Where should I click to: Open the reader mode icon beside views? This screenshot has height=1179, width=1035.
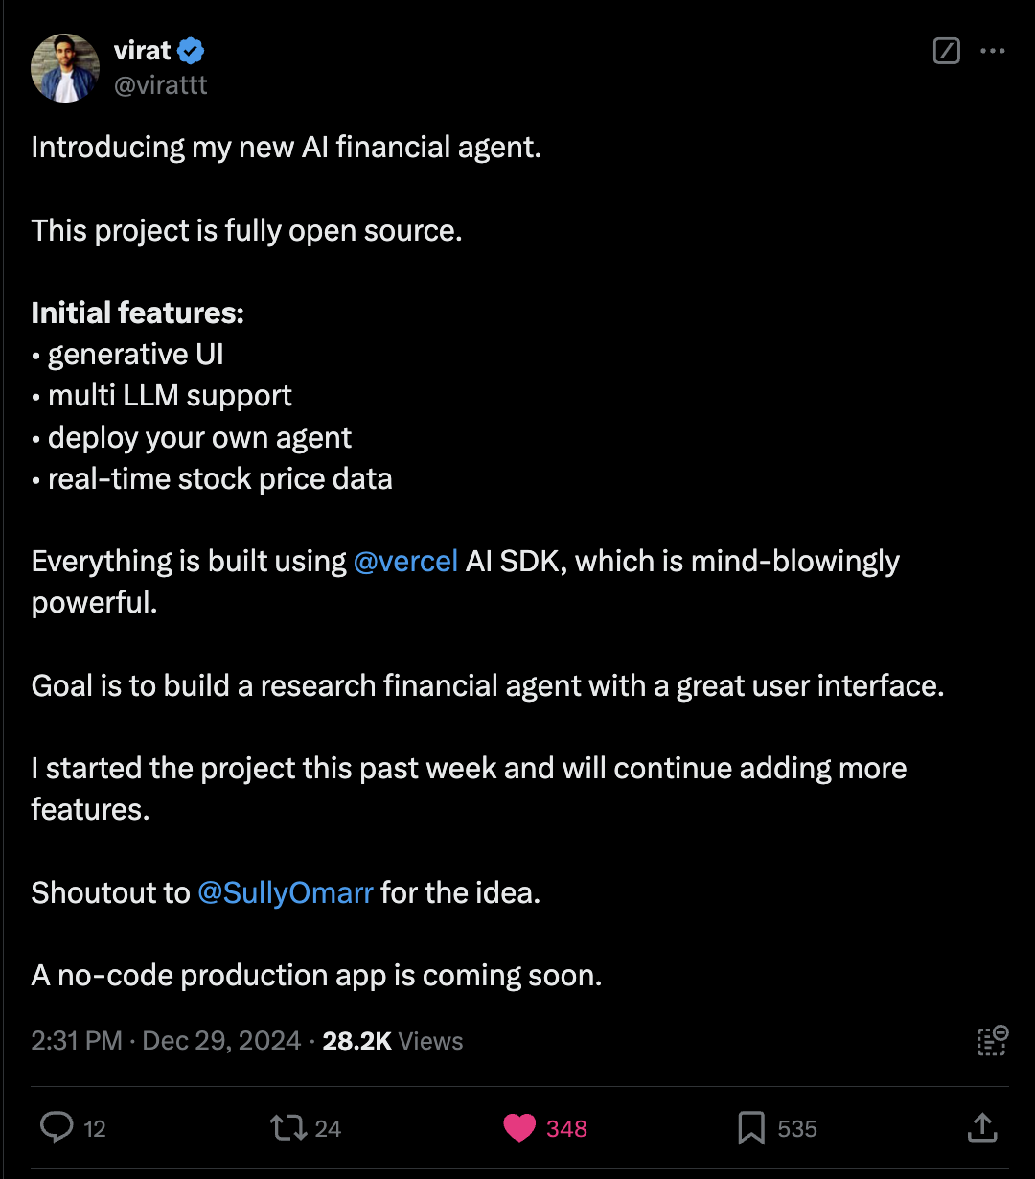[x=992, y=1041]
